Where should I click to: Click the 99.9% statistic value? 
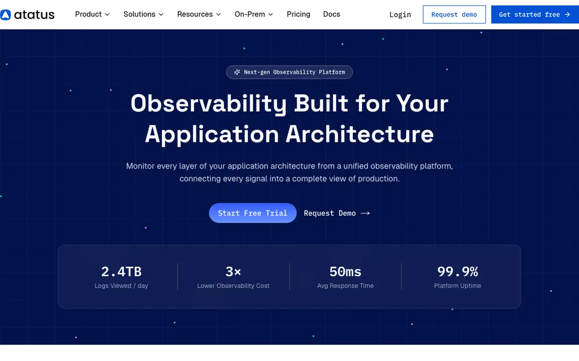tap(457, 272)
